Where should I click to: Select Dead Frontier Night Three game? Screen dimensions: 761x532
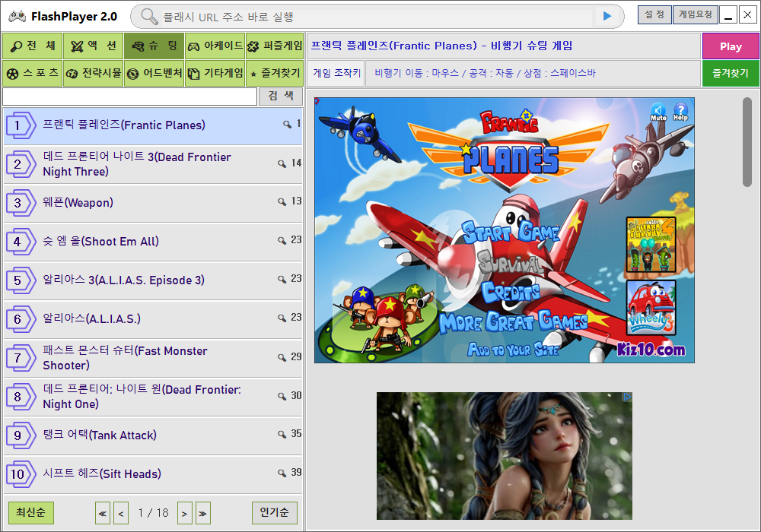tap(153, 164)
